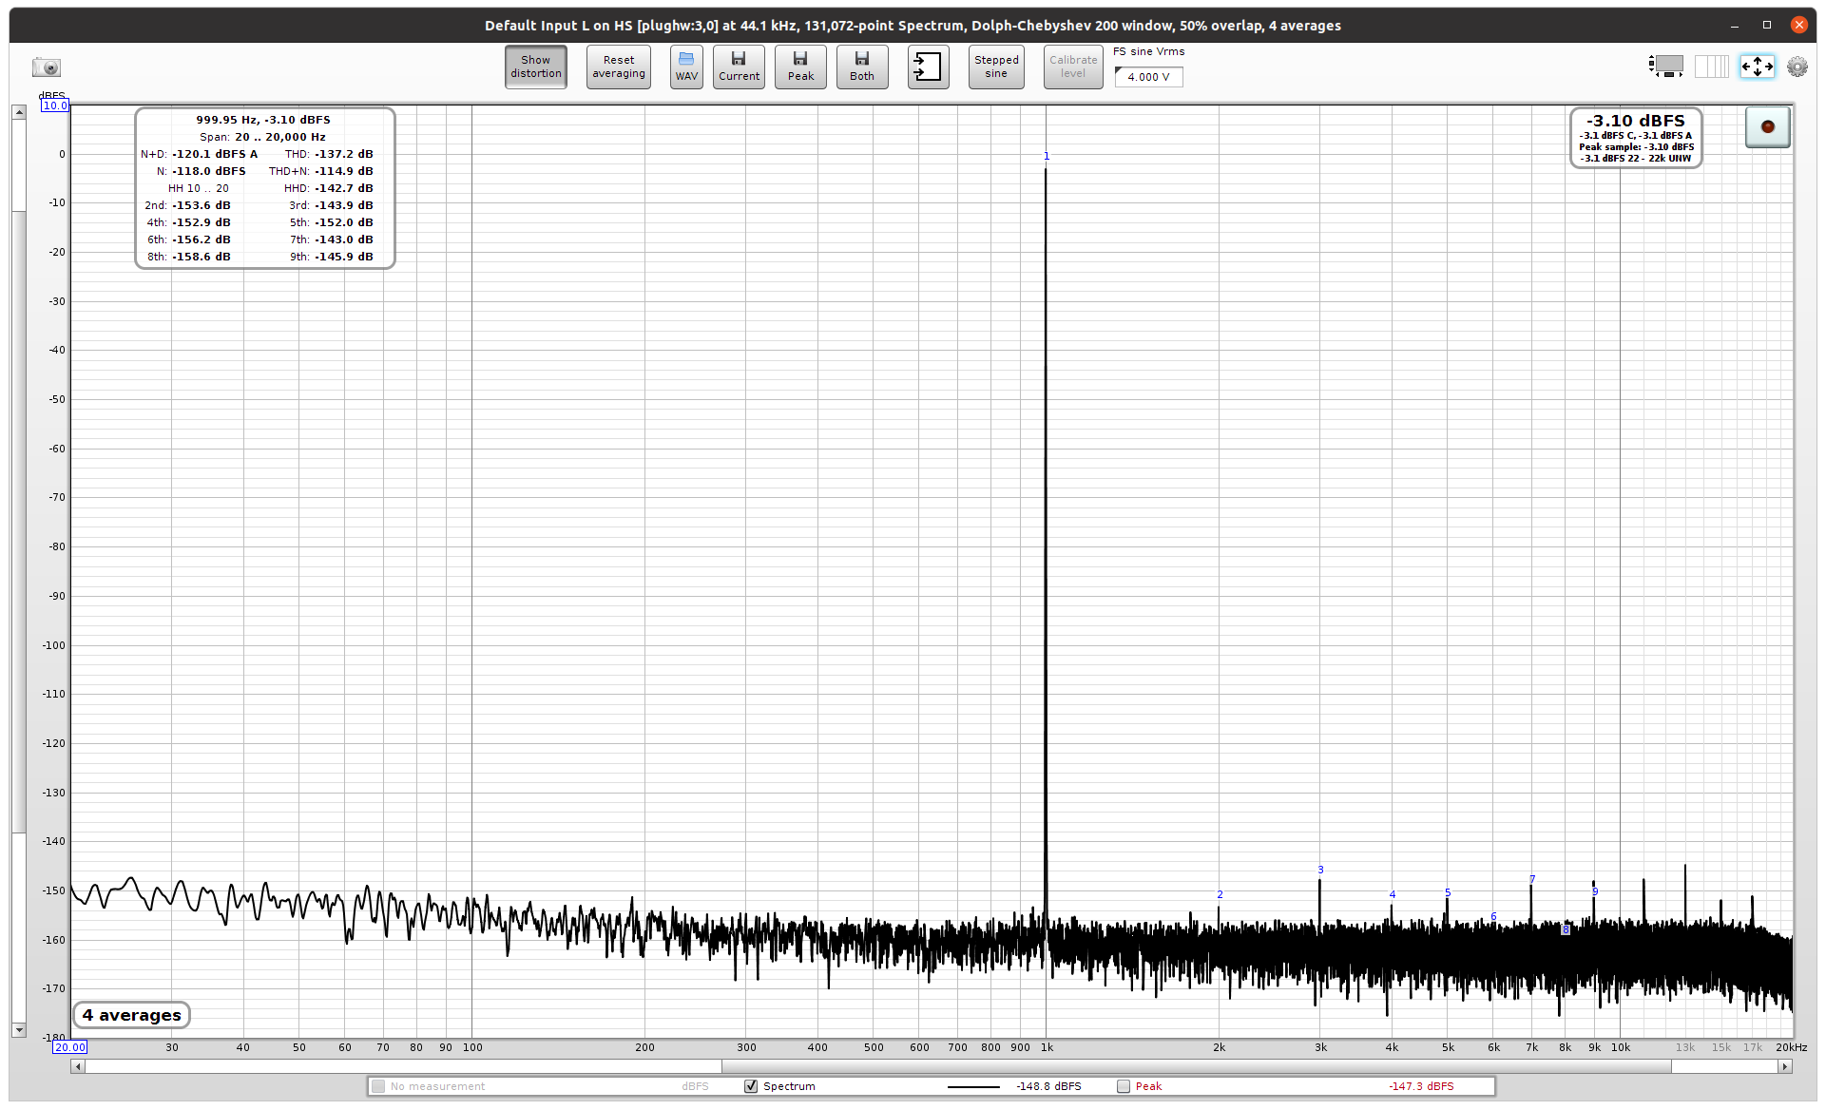
Task: Click harmonic marker 2 label
Action: point(1220,894)
